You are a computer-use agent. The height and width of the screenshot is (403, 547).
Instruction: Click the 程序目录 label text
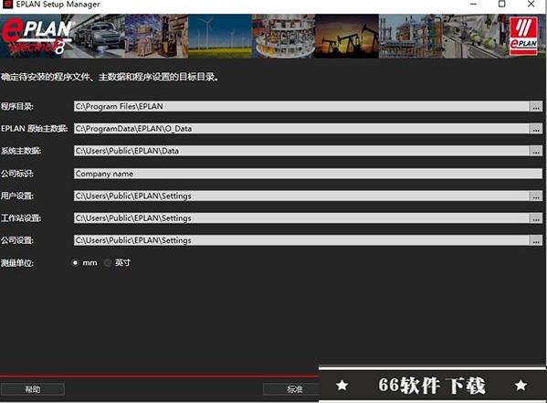(x=17, y=107)
